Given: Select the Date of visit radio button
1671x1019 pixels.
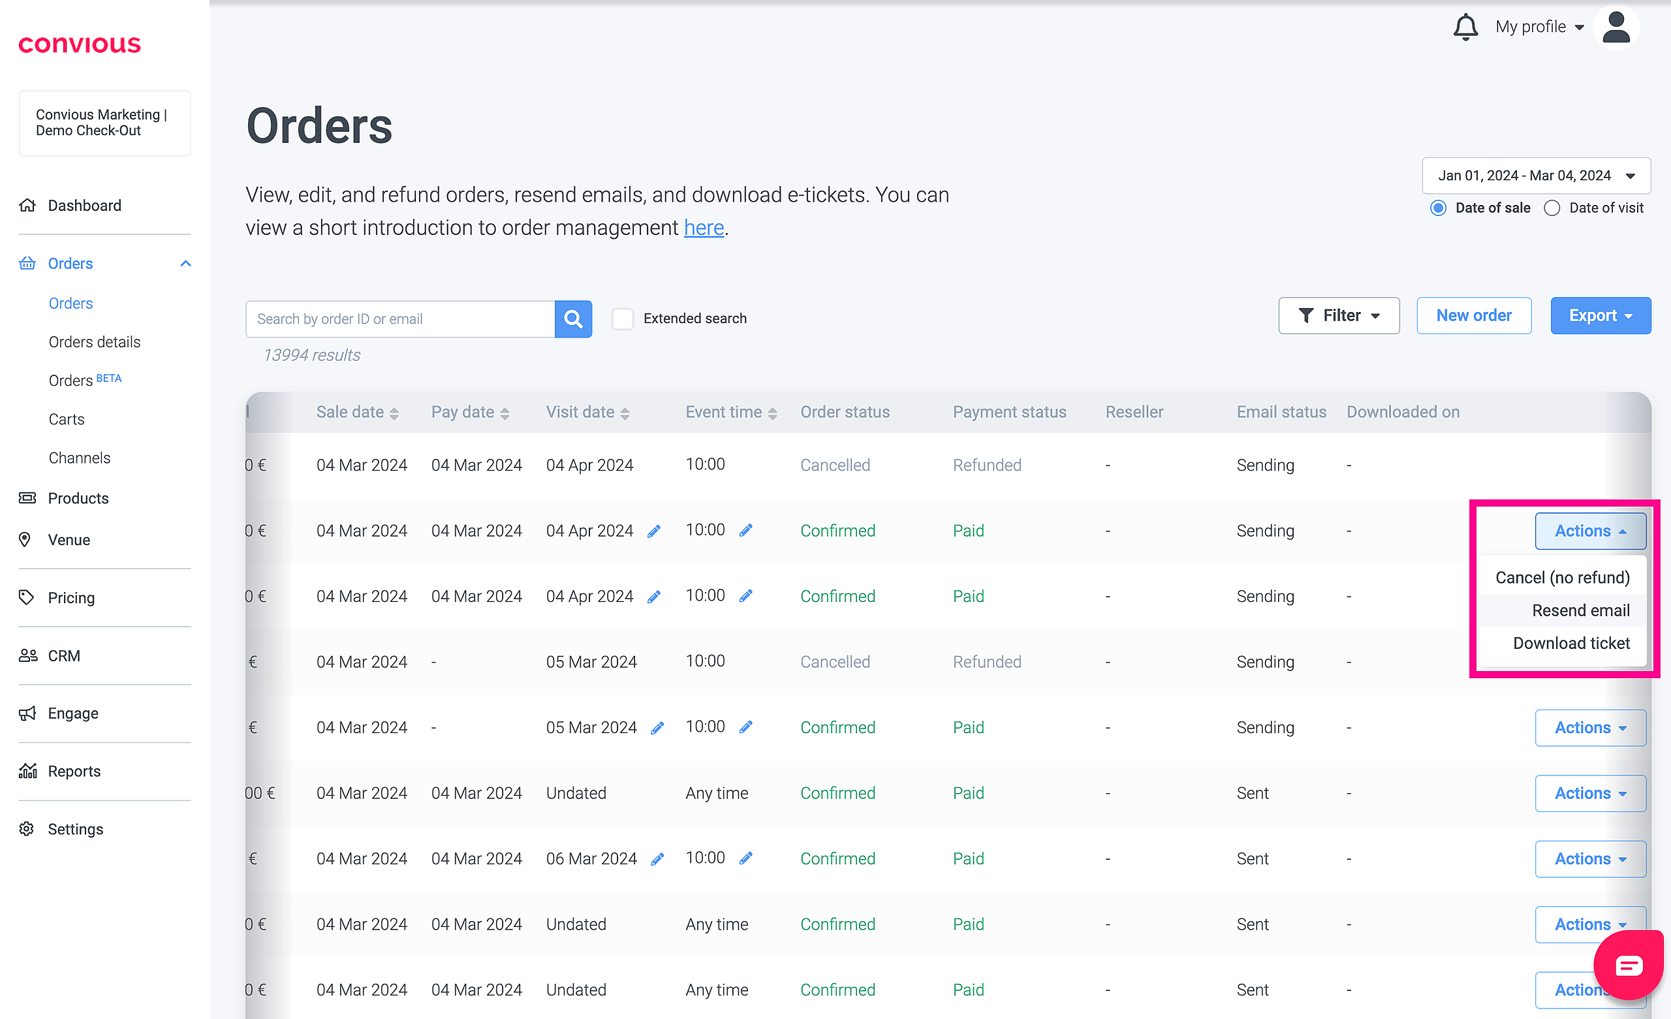Looking at the screenshot, I should tap(1552, 208).
